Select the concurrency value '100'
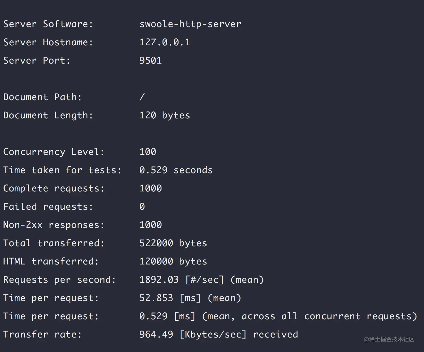Screen dimensions: 424x352 (x=148, y=152)
